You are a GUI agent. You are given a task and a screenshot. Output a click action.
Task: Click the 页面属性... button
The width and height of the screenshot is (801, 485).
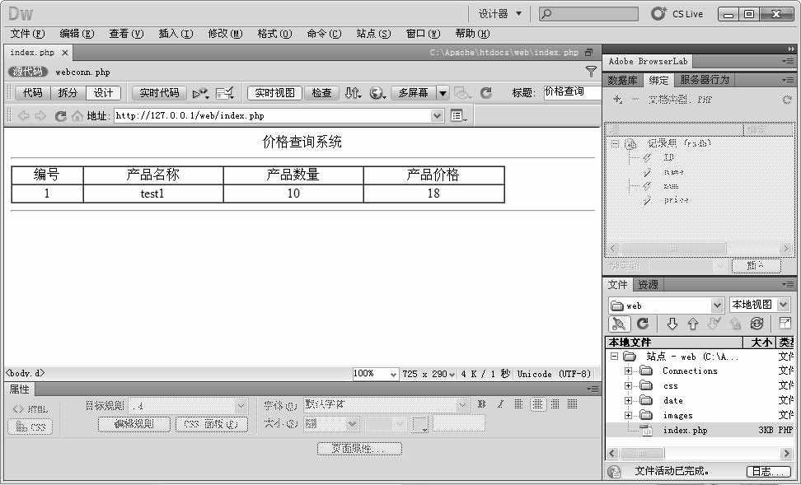pos(359,449)
